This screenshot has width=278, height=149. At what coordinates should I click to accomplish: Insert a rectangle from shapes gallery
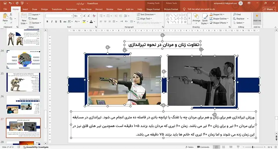(x=178, y=15)
